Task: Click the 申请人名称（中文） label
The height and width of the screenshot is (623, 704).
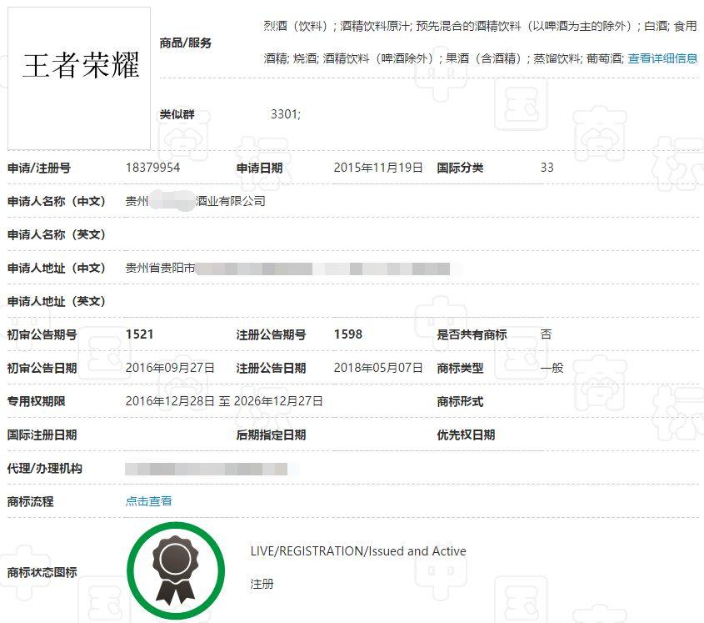Action: point(57,201)
